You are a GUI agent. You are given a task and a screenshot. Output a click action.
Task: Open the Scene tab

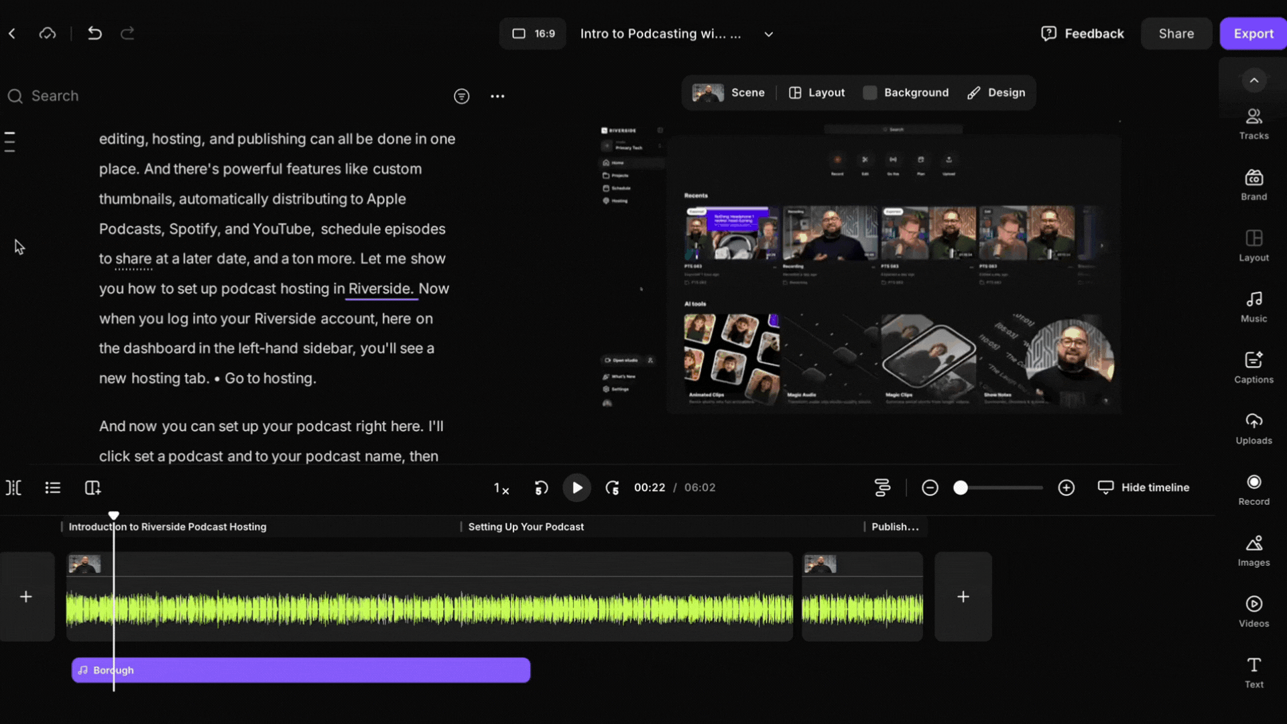729,93
